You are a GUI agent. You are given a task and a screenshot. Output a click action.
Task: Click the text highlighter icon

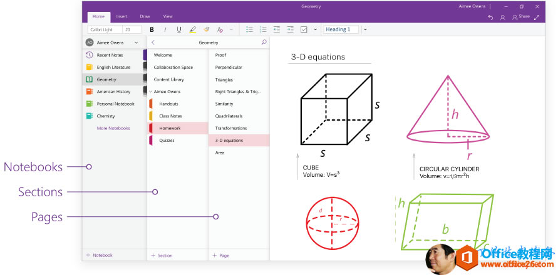(x=193, y=29)
